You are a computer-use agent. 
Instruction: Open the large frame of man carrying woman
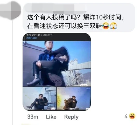coord(57,64)
